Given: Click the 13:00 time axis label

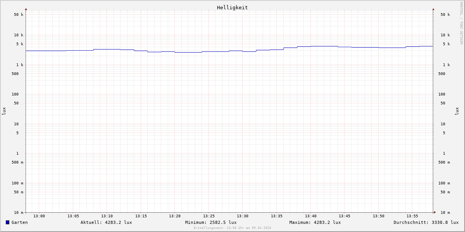Looking at the screenshot, I should (39, 216).
